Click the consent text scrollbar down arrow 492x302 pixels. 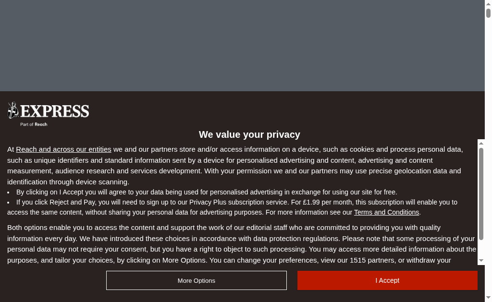481,261
